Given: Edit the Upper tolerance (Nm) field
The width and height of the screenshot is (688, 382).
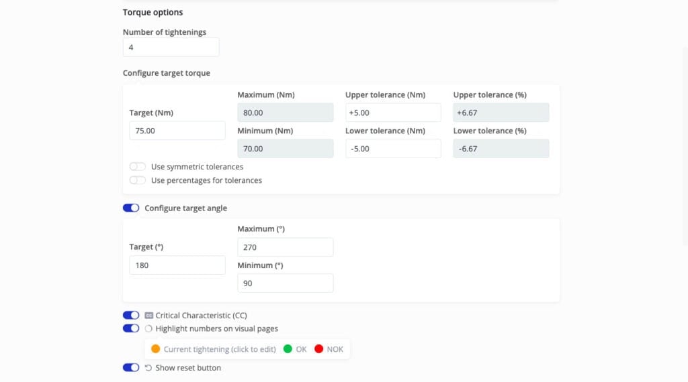Looking at the screenshot, I should click(393, 113).
